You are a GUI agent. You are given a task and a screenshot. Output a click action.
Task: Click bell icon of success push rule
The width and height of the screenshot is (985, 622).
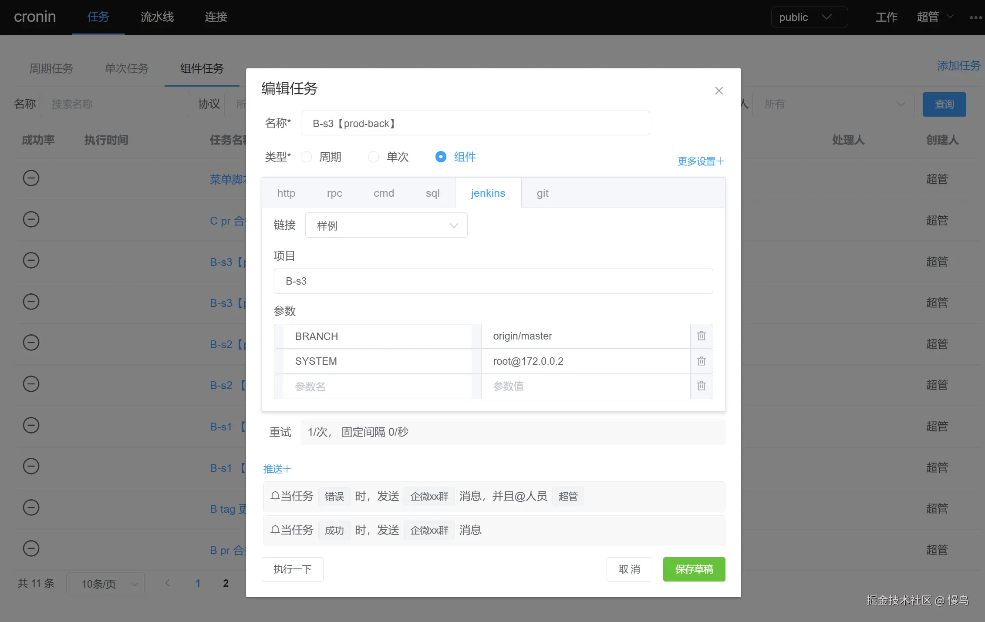[x=275, y=530]
